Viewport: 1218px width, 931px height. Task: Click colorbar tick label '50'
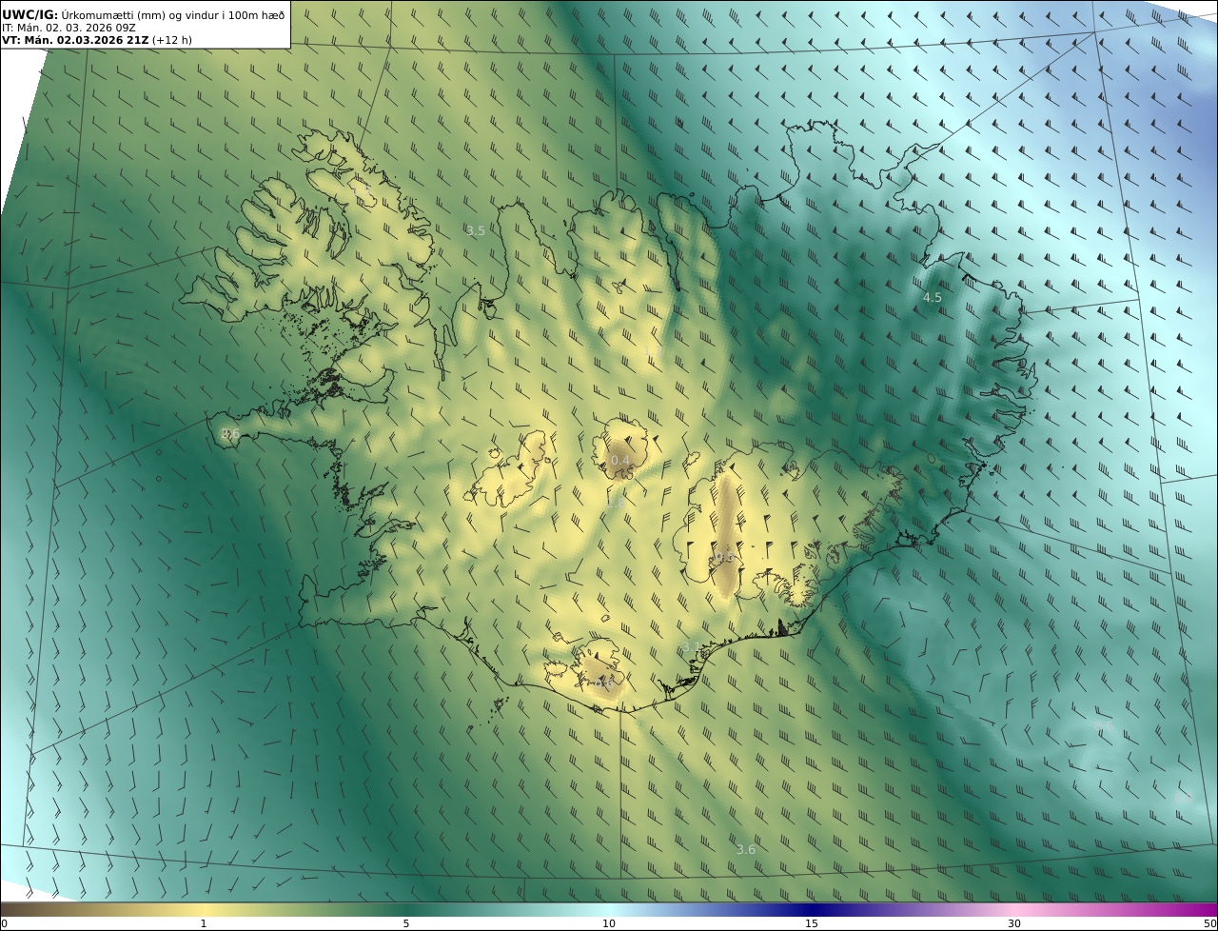1209,923
